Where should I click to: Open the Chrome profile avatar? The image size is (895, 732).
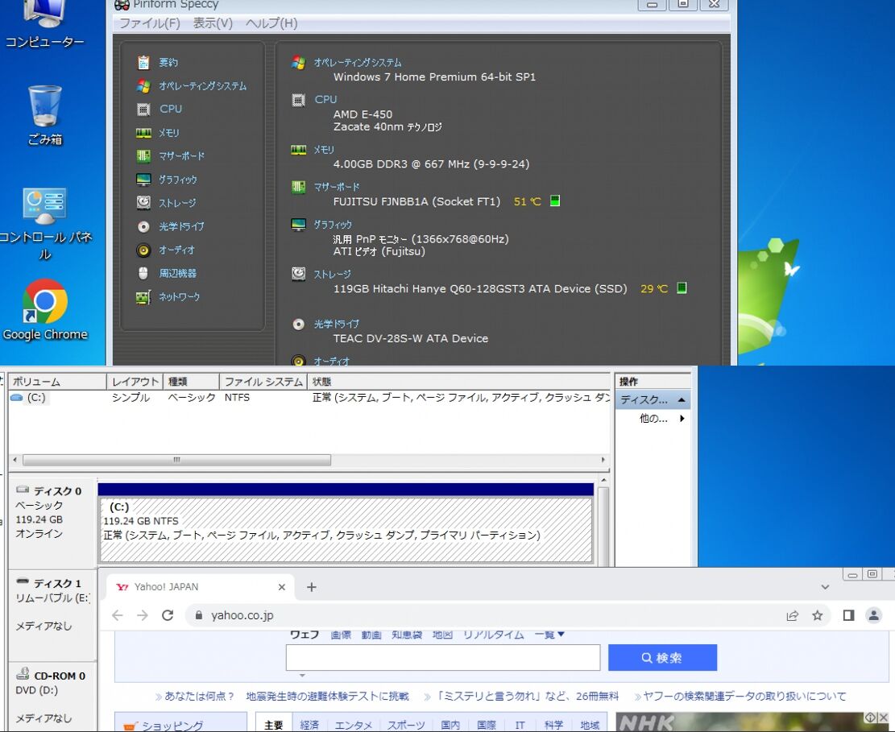873,615
